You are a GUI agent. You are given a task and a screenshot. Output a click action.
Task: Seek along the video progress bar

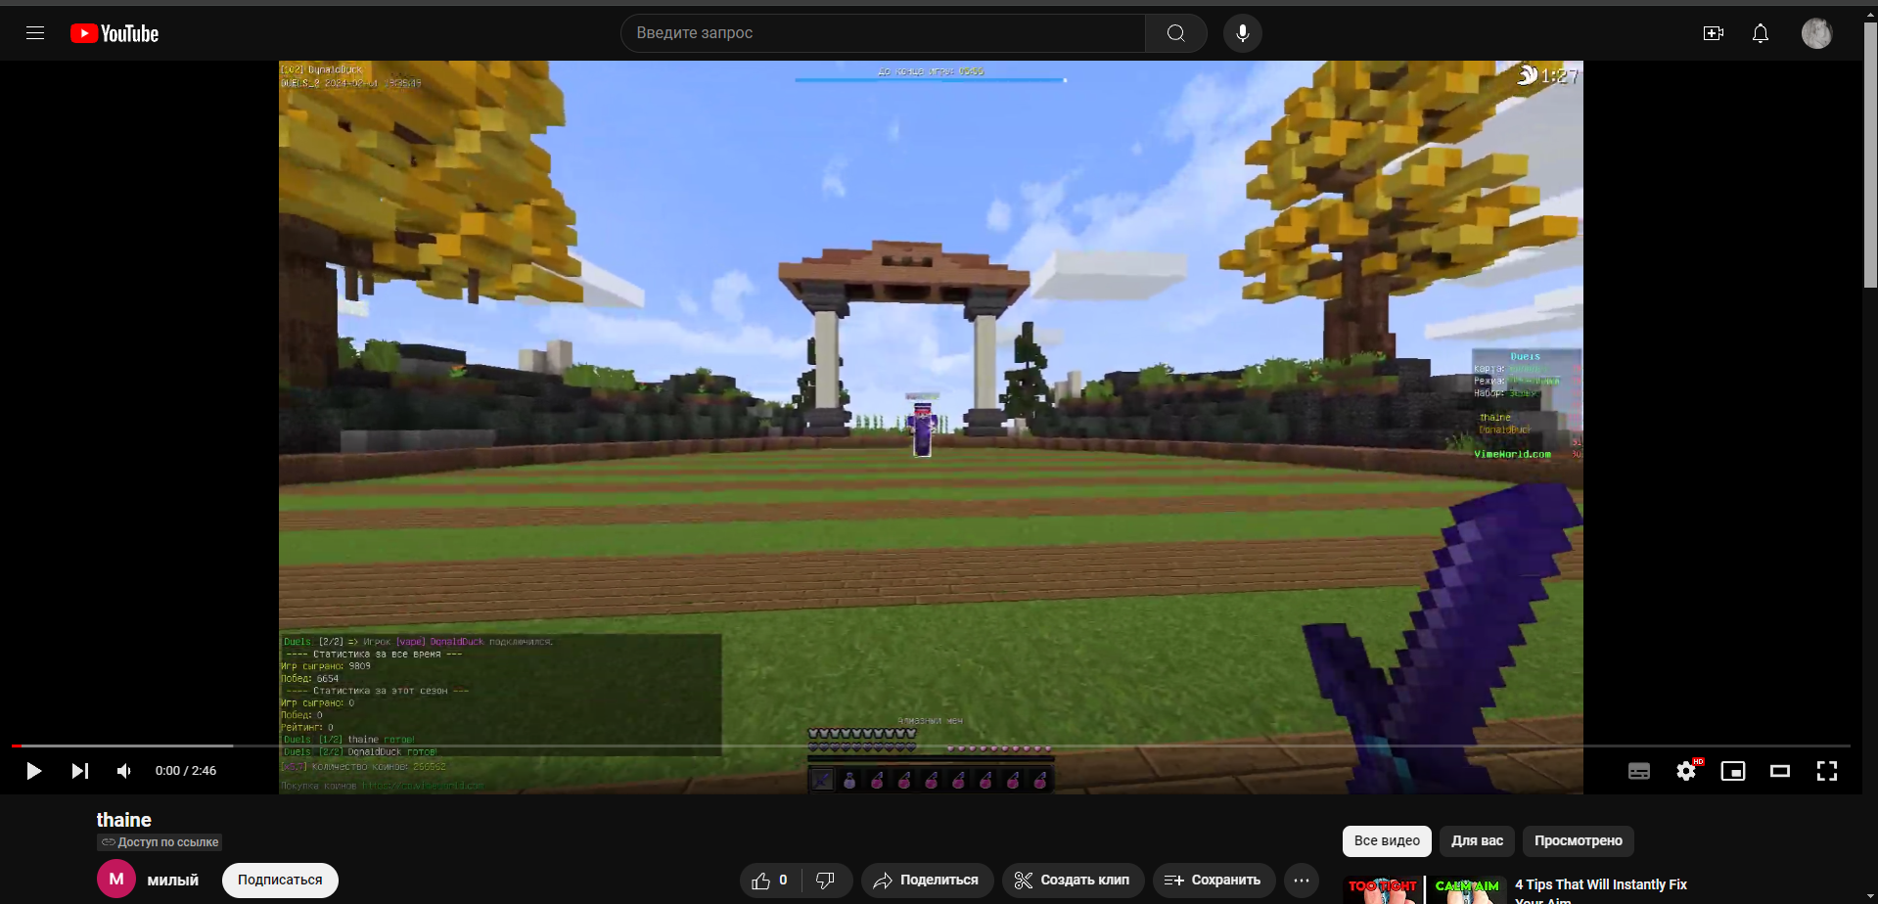931,746
